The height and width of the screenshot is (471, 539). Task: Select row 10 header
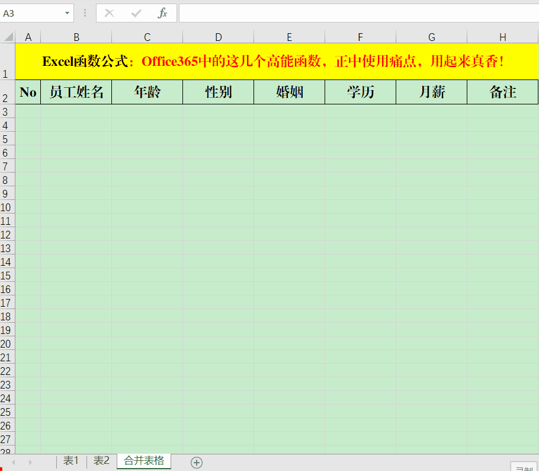click(x=7, y=207)
